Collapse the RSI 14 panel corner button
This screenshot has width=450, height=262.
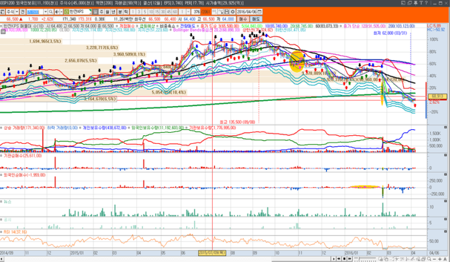click(x=445, y=232)
